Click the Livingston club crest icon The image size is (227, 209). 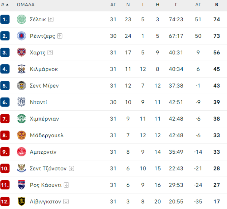pos(21,201)
